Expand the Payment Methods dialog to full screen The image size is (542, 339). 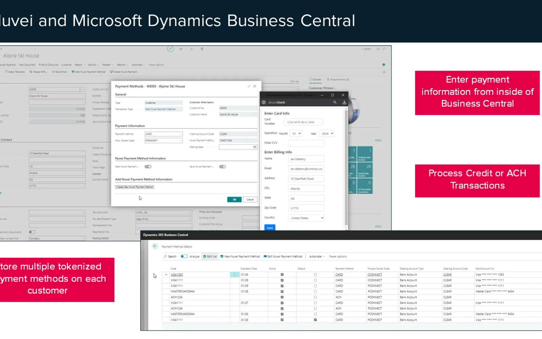pyautogui.click(x=249, y=86)
